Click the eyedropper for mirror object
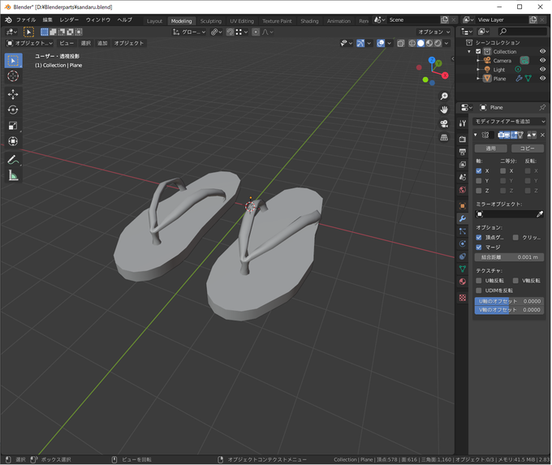552x465 pixels. 539,214
